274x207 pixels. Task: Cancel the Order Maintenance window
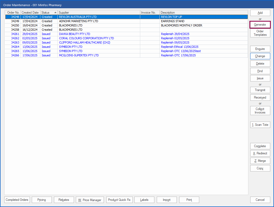[260, 200]
